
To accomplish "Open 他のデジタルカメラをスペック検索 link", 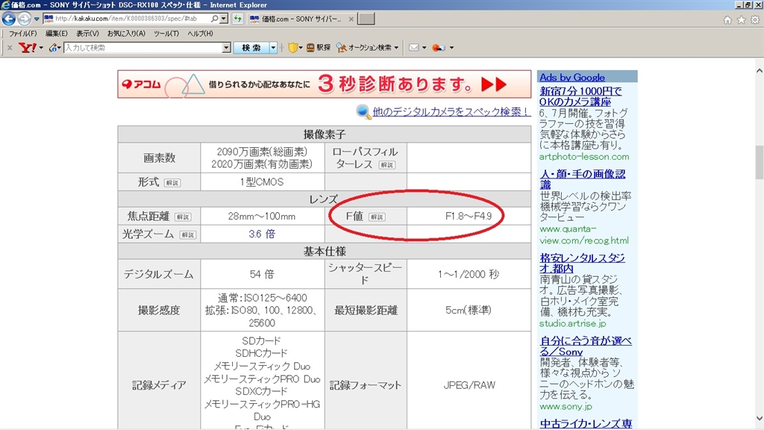I will click(451, 112).
